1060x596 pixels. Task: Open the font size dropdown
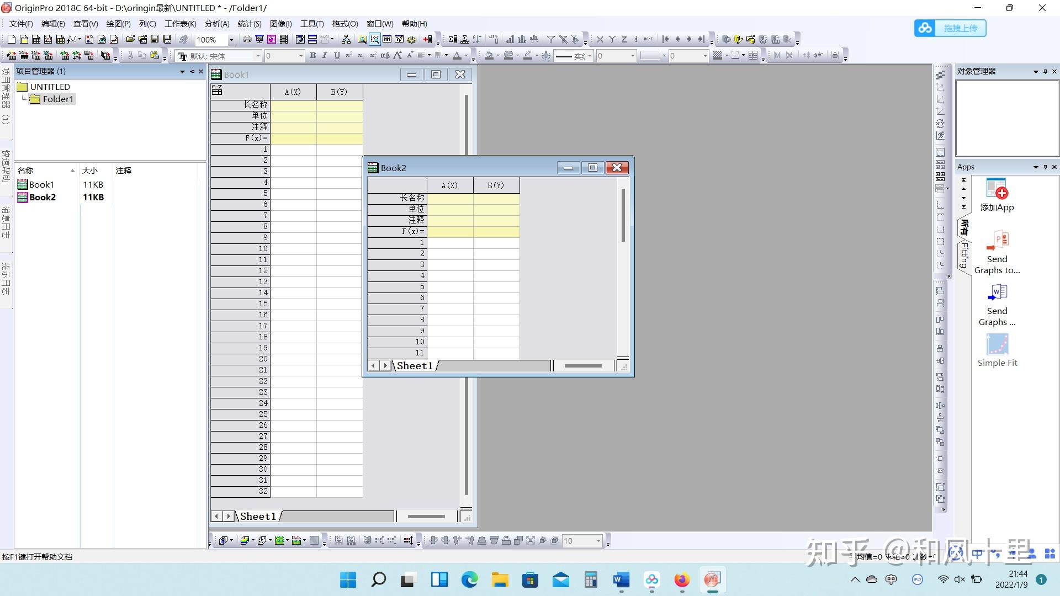pos(301,56)
